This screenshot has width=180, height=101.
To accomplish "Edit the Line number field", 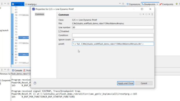I will coord(113,27).
